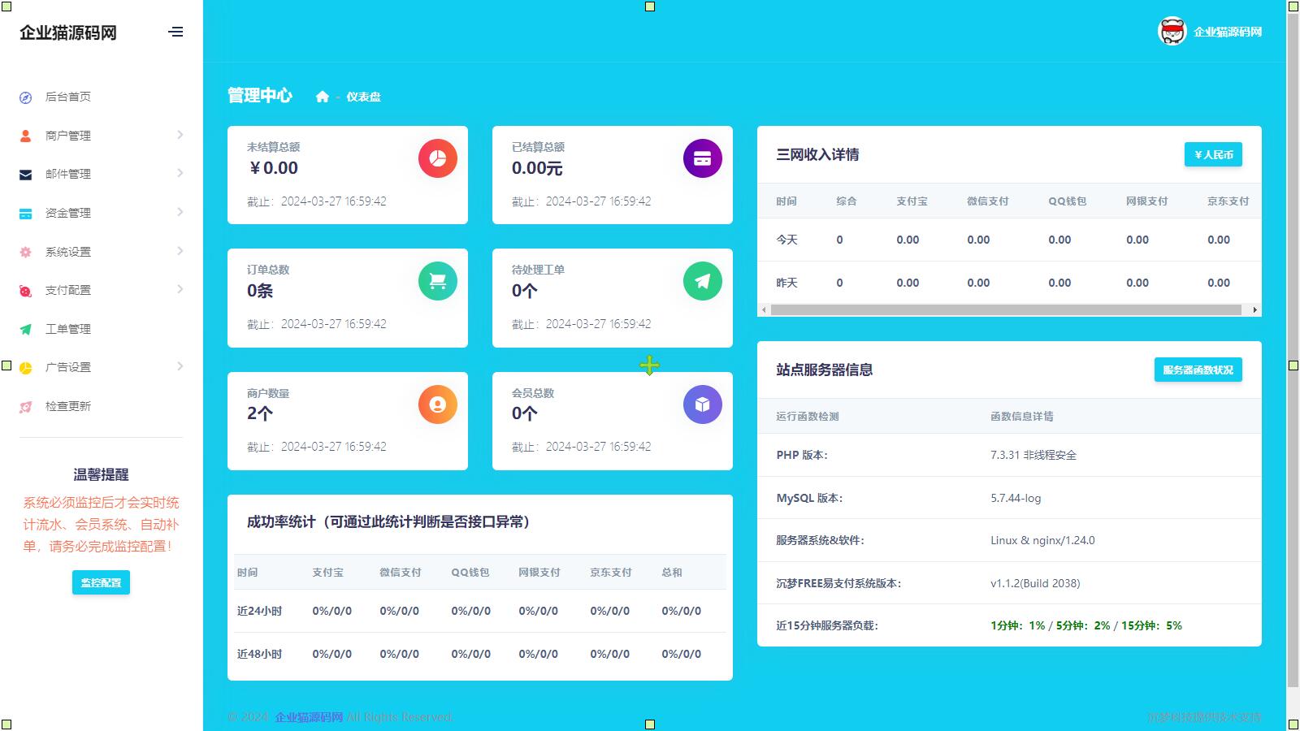
Task: Click the pie icon beside 广告设置
Action: coord(26,368)
